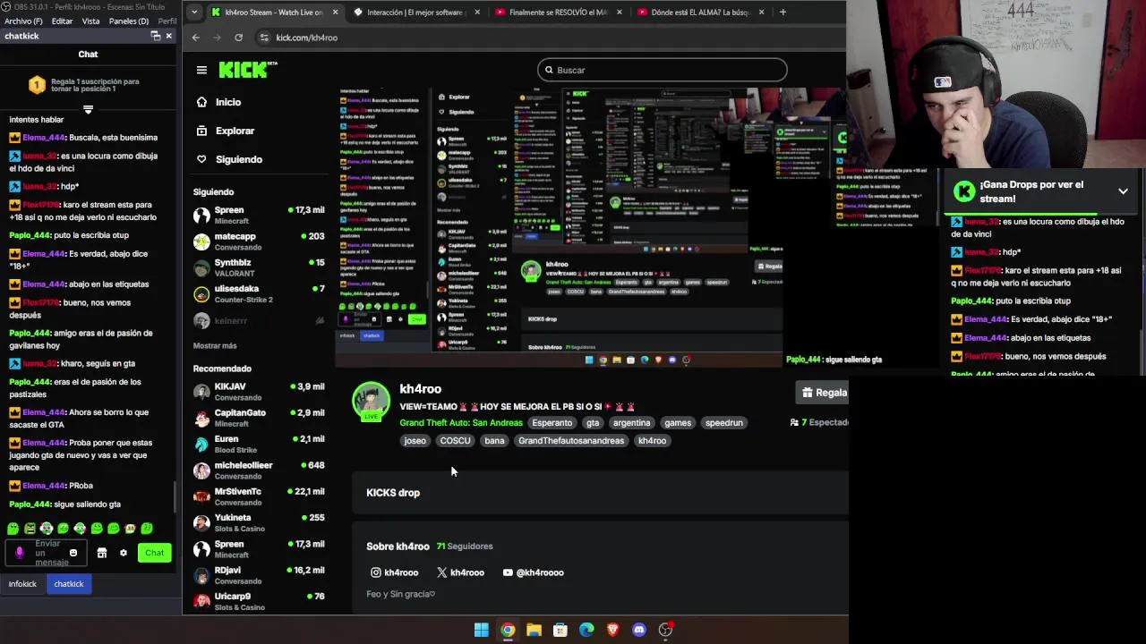Go back in the browser

point(196,38)
